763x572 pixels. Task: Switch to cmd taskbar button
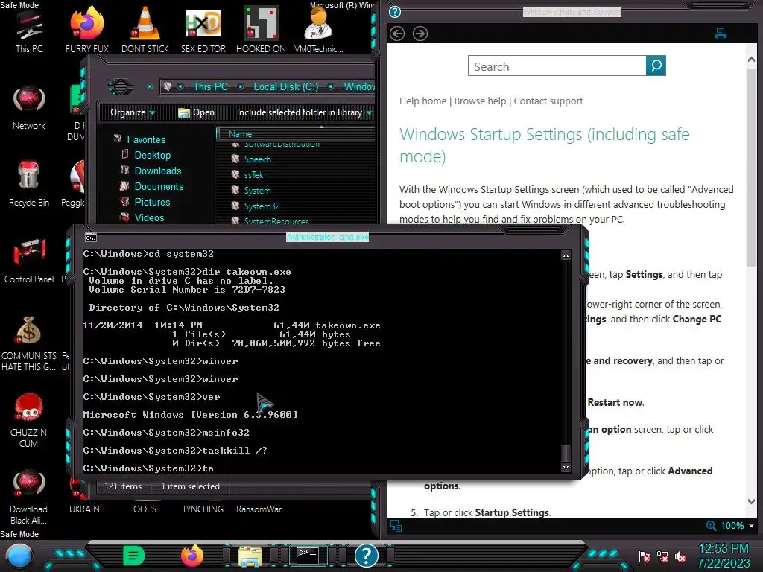click(308, 556)
